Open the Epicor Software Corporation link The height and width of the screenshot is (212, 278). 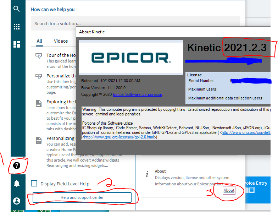click(x=138, y=94)
